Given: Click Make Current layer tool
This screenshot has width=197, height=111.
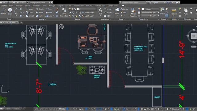Looking at the screenshot, I should (88, 12).
